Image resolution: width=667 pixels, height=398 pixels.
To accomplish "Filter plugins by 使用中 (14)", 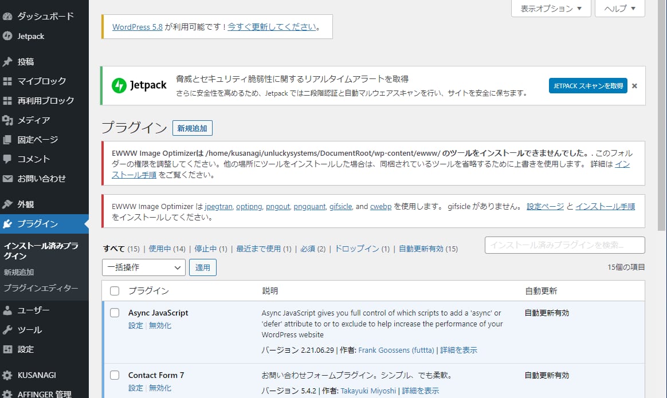I will click(x=167, y=249).
